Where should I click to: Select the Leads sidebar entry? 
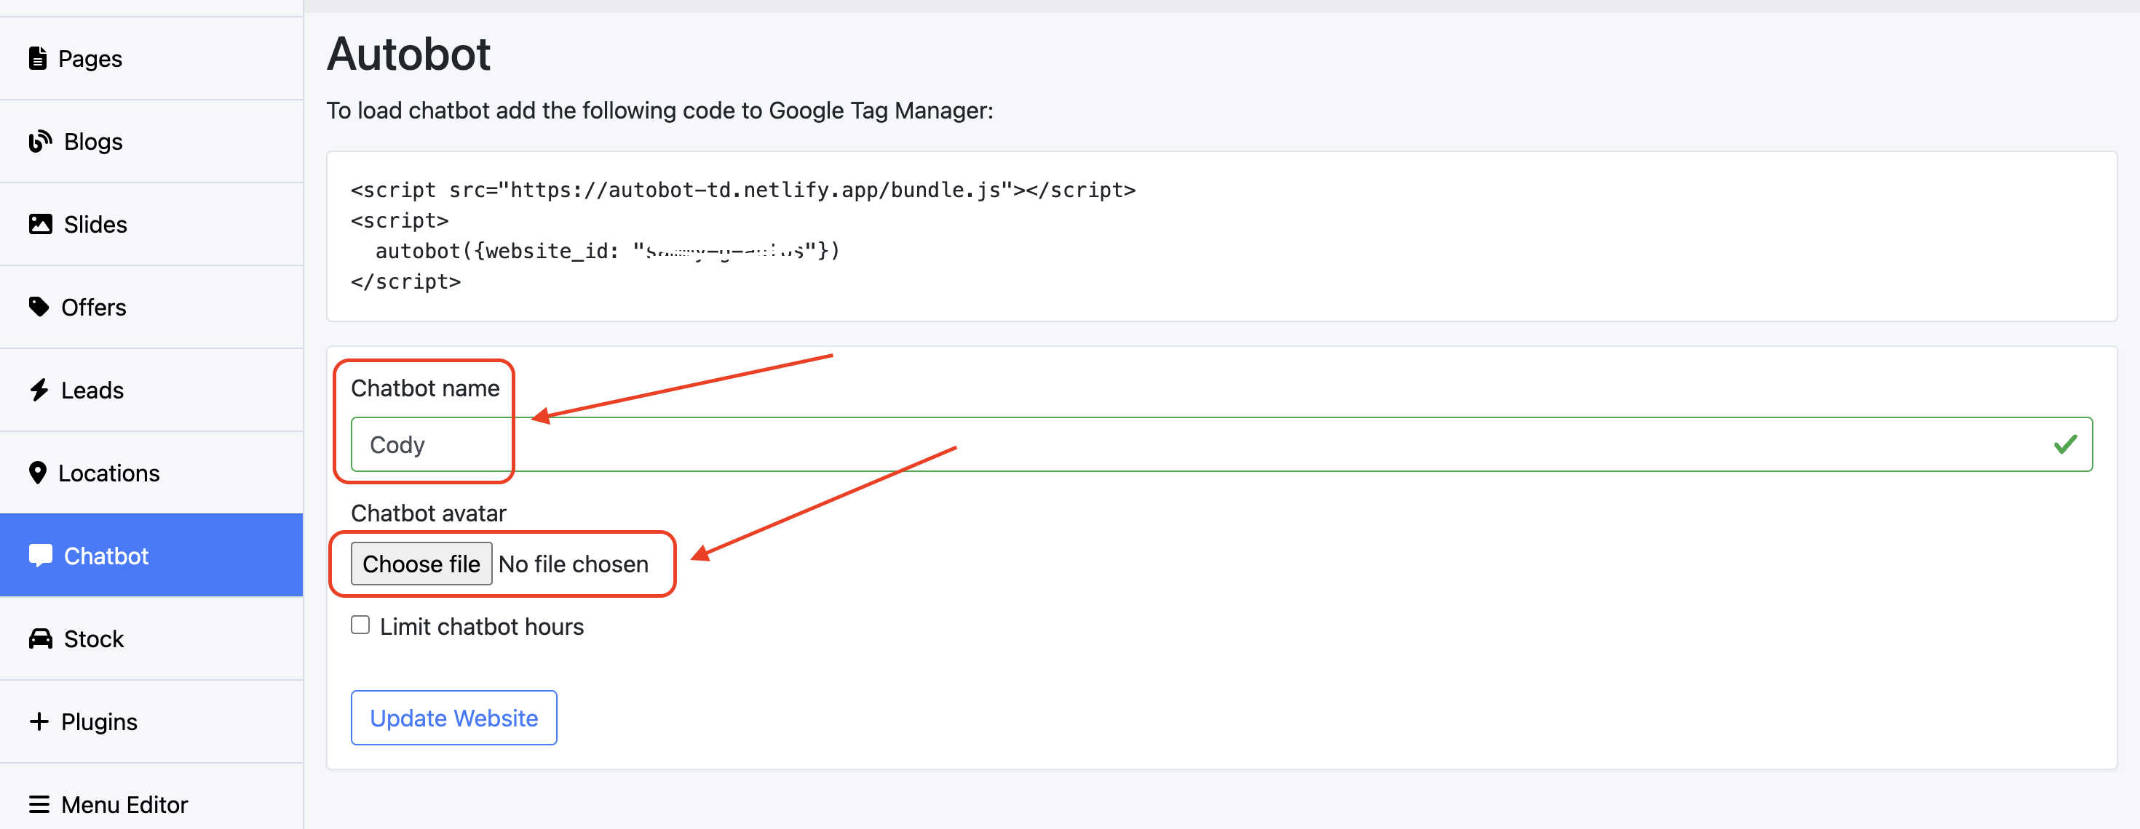92,390
